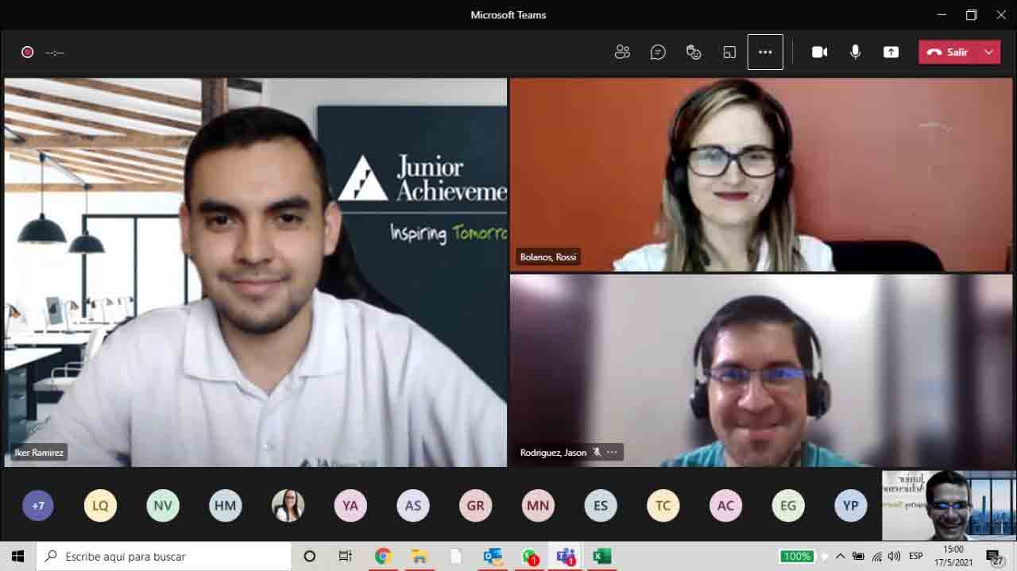Screen dimensions: 1017x571
Task: Open the reactions and raise hand menu
Action: point(694,52)
